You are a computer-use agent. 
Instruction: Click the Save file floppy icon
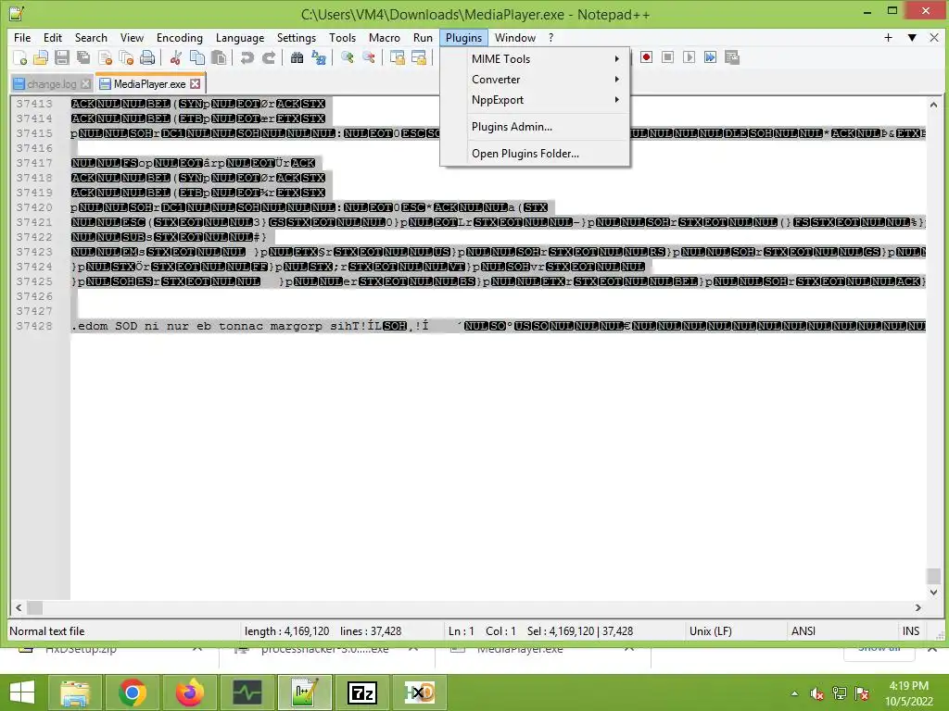tap(62, 58)
